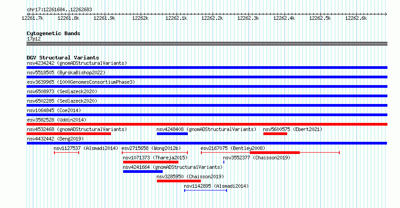Select nsv3552377 (Chaisson2019) label
Image resolution: width=400 pixels, height=208 pixels.
(x=257, y=158)
